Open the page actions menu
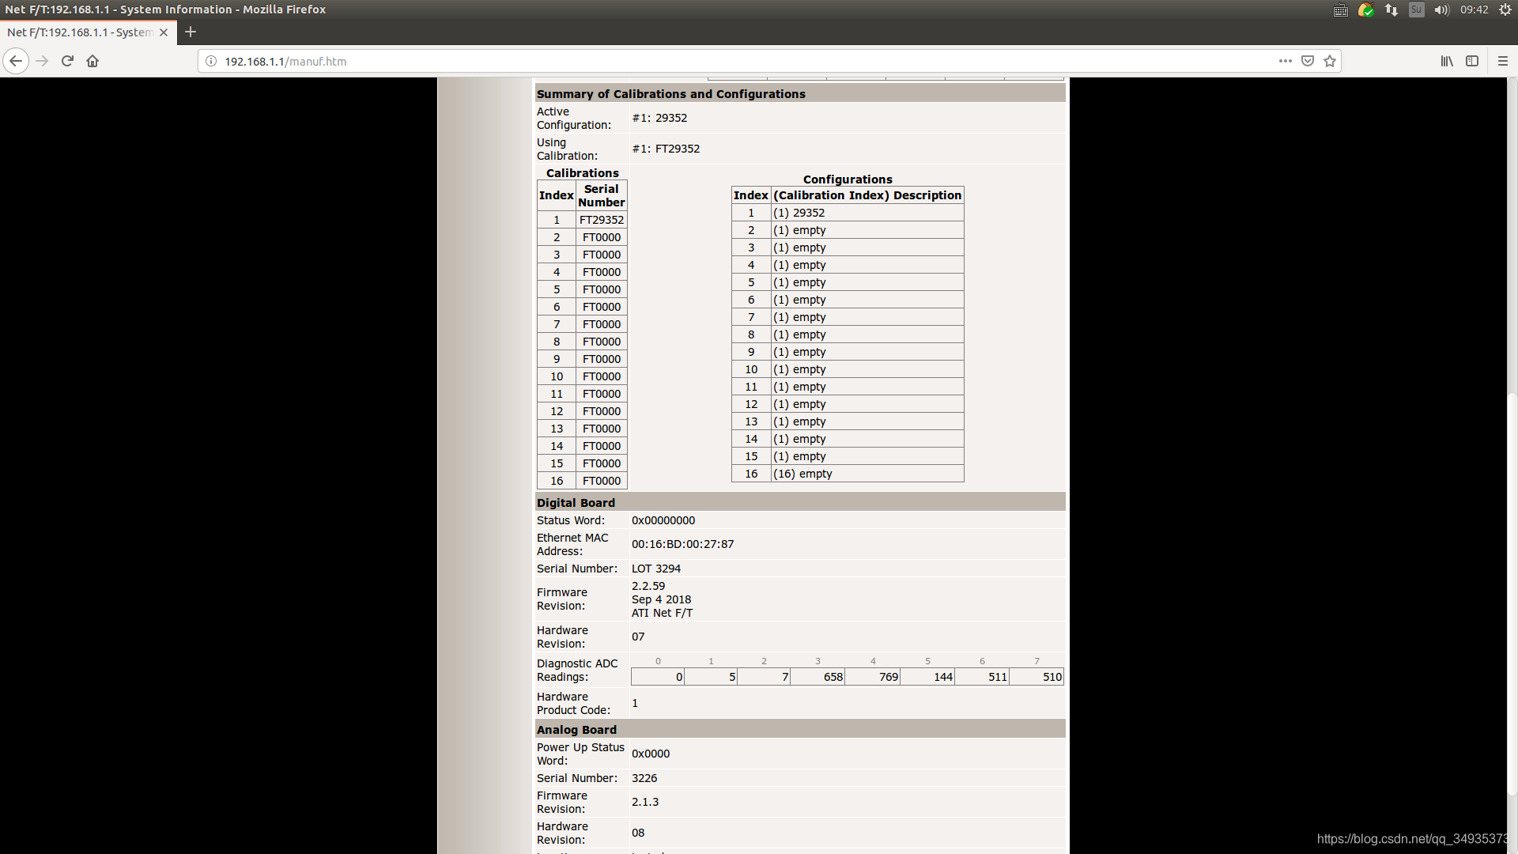This screenshot has width=1518, height=854. coord(1286,61)
